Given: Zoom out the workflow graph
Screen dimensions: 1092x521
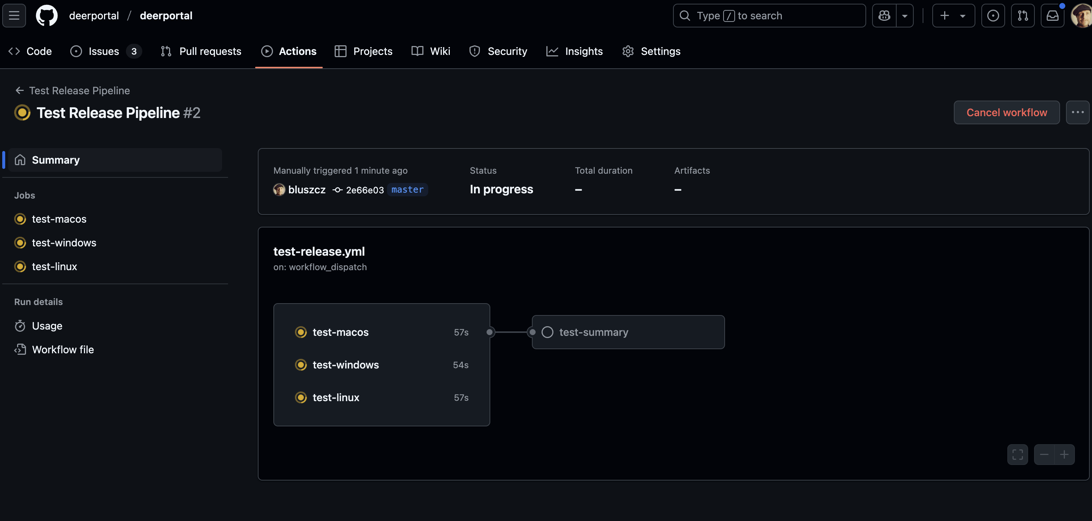Looking at the screenshot, I should (1044, 455).
